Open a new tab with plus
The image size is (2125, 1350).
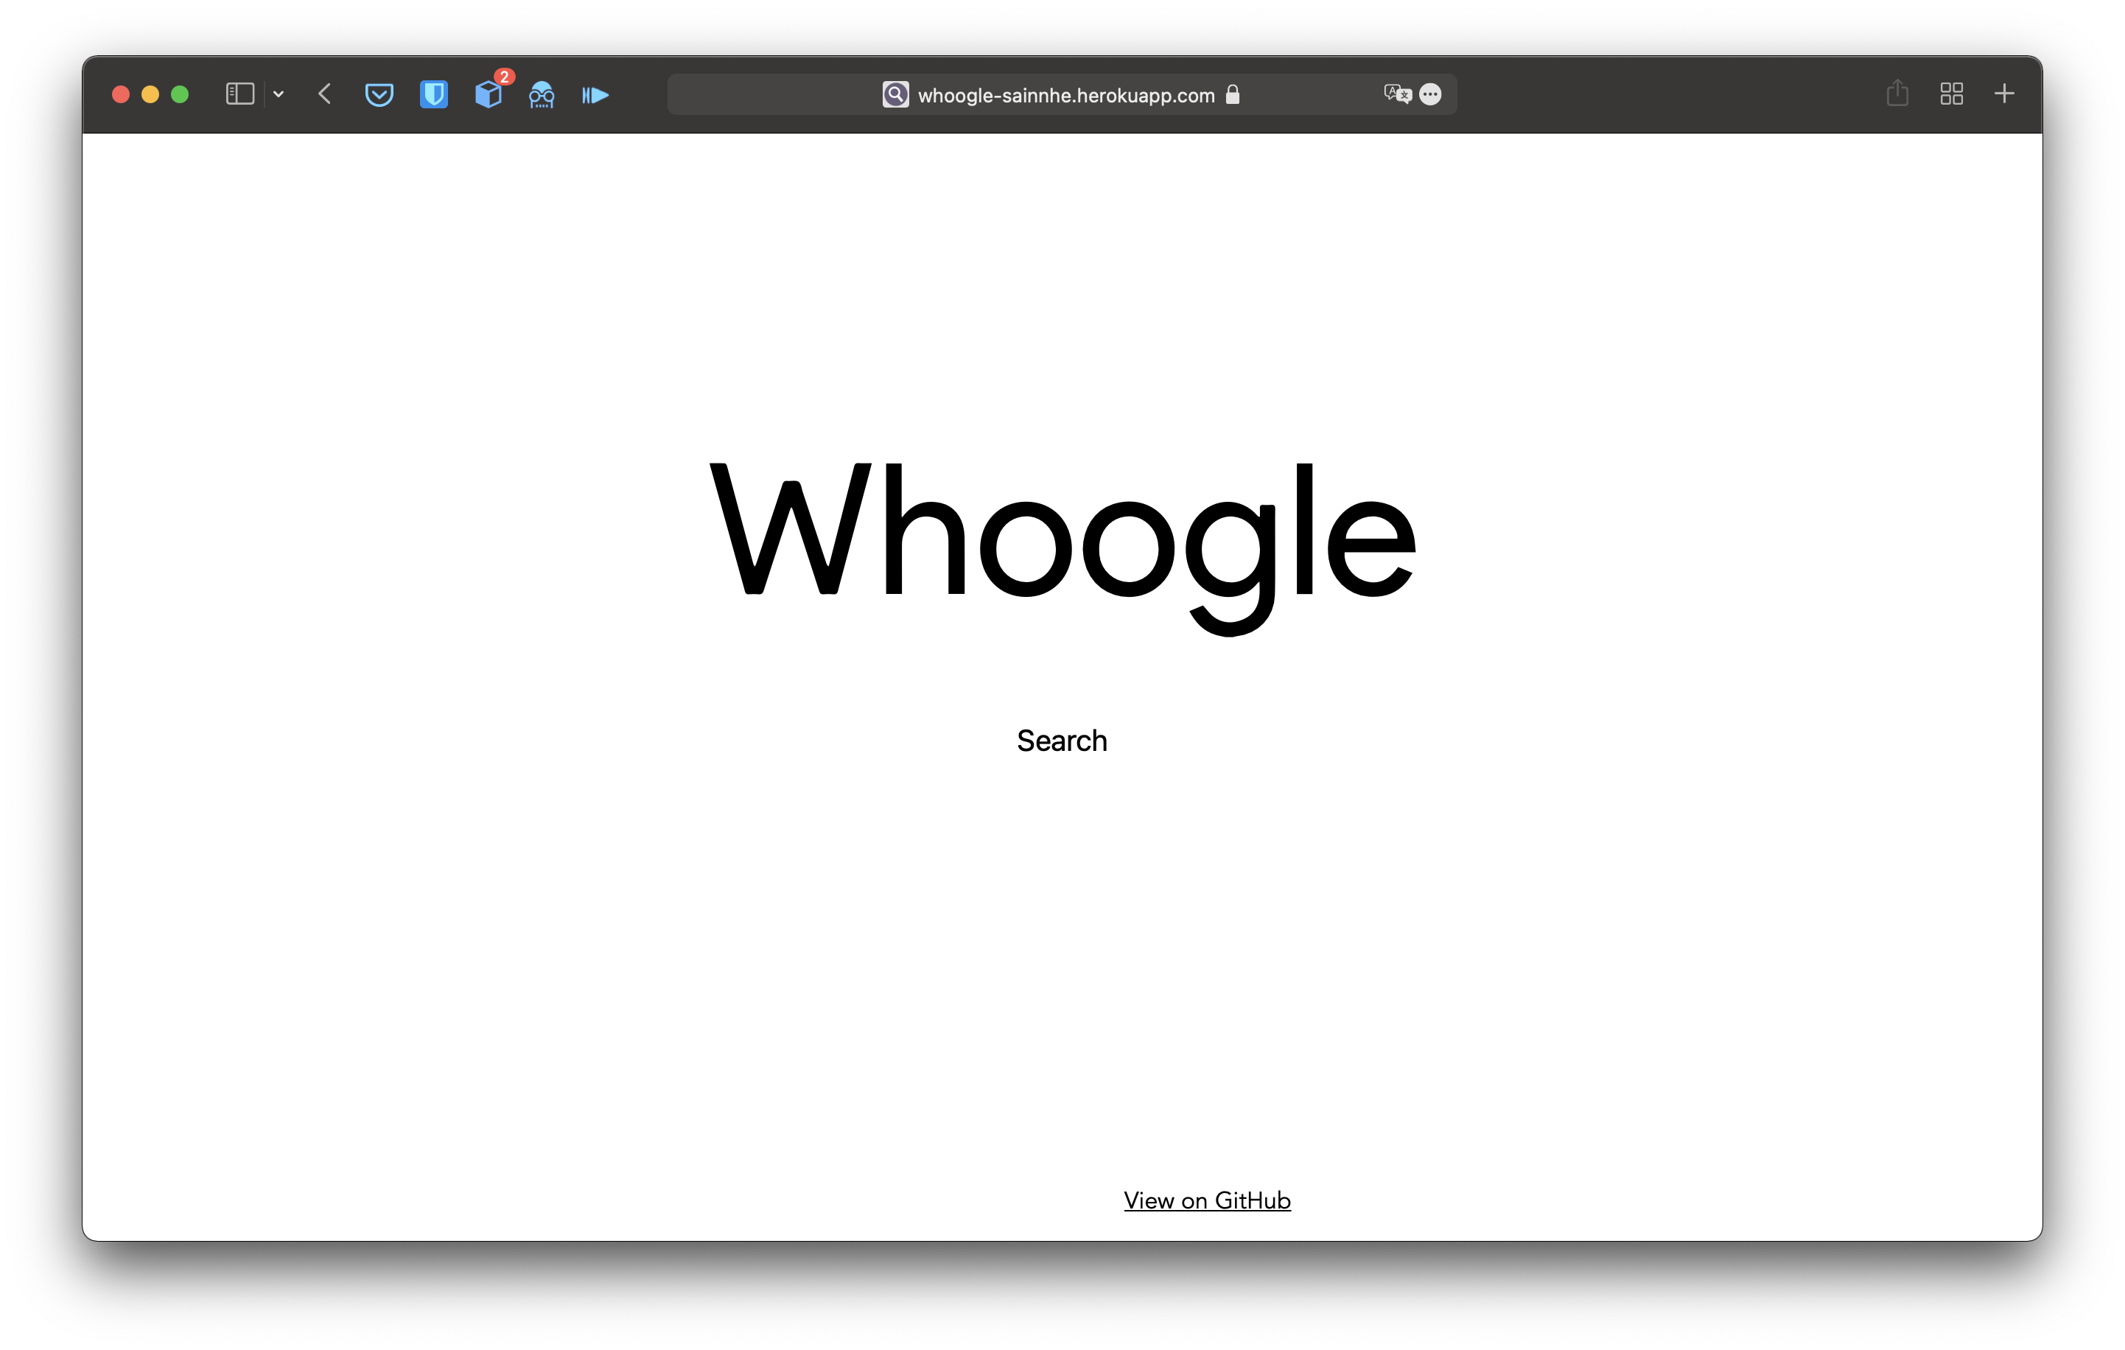(x=2004, y=94)
